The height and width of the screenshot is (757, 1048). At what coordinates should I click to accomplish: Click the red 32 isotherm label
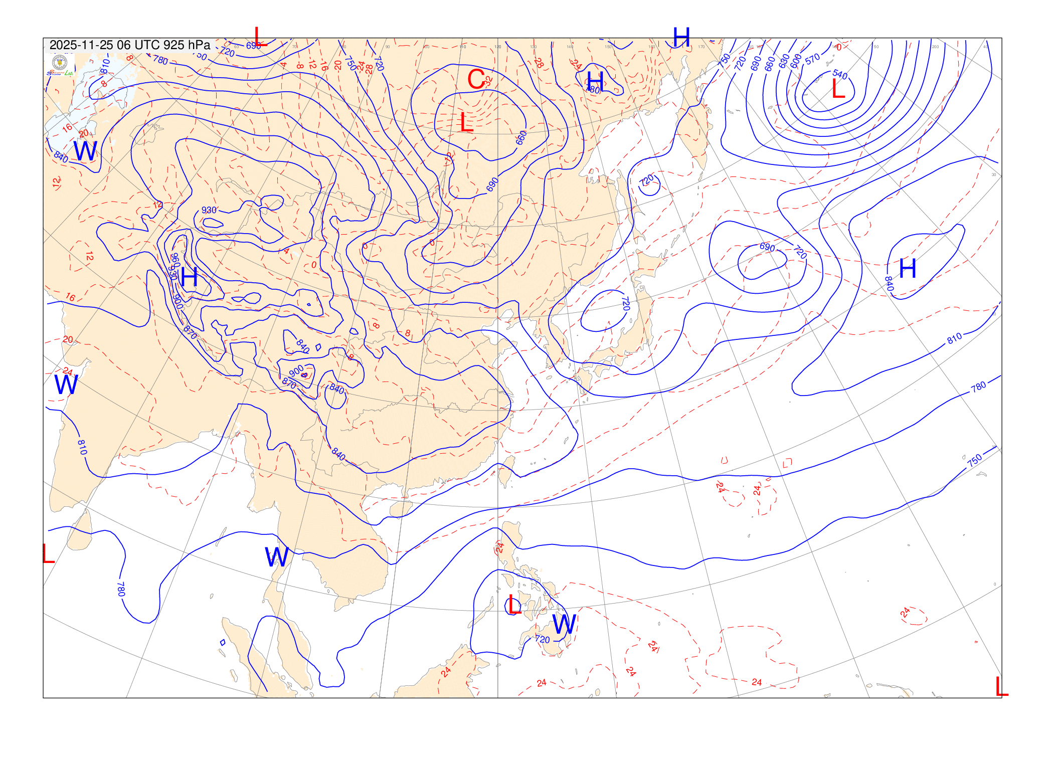tap(488, 80)
